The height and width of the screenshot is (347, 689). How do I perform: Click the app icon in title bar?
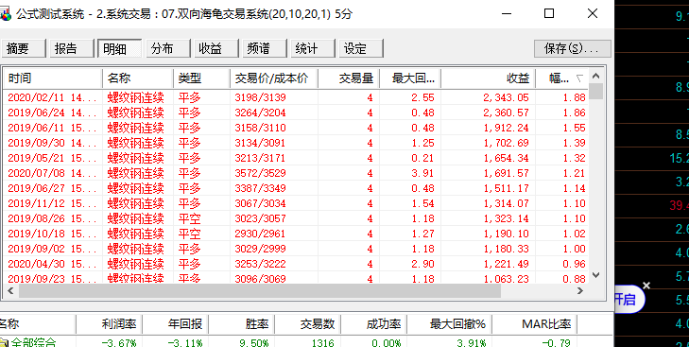click(x=6, y=14)
